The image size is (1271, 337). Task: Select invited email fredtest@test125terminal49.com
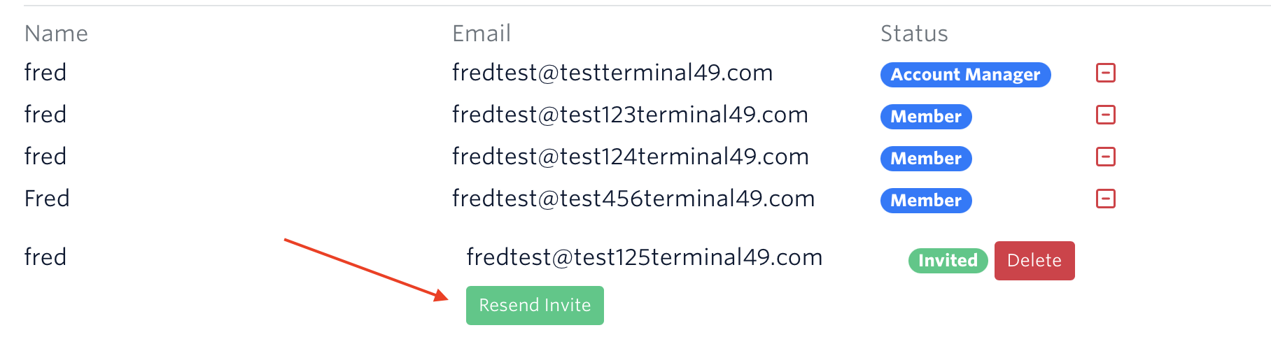pyautogui.click(x=644, y=257)
